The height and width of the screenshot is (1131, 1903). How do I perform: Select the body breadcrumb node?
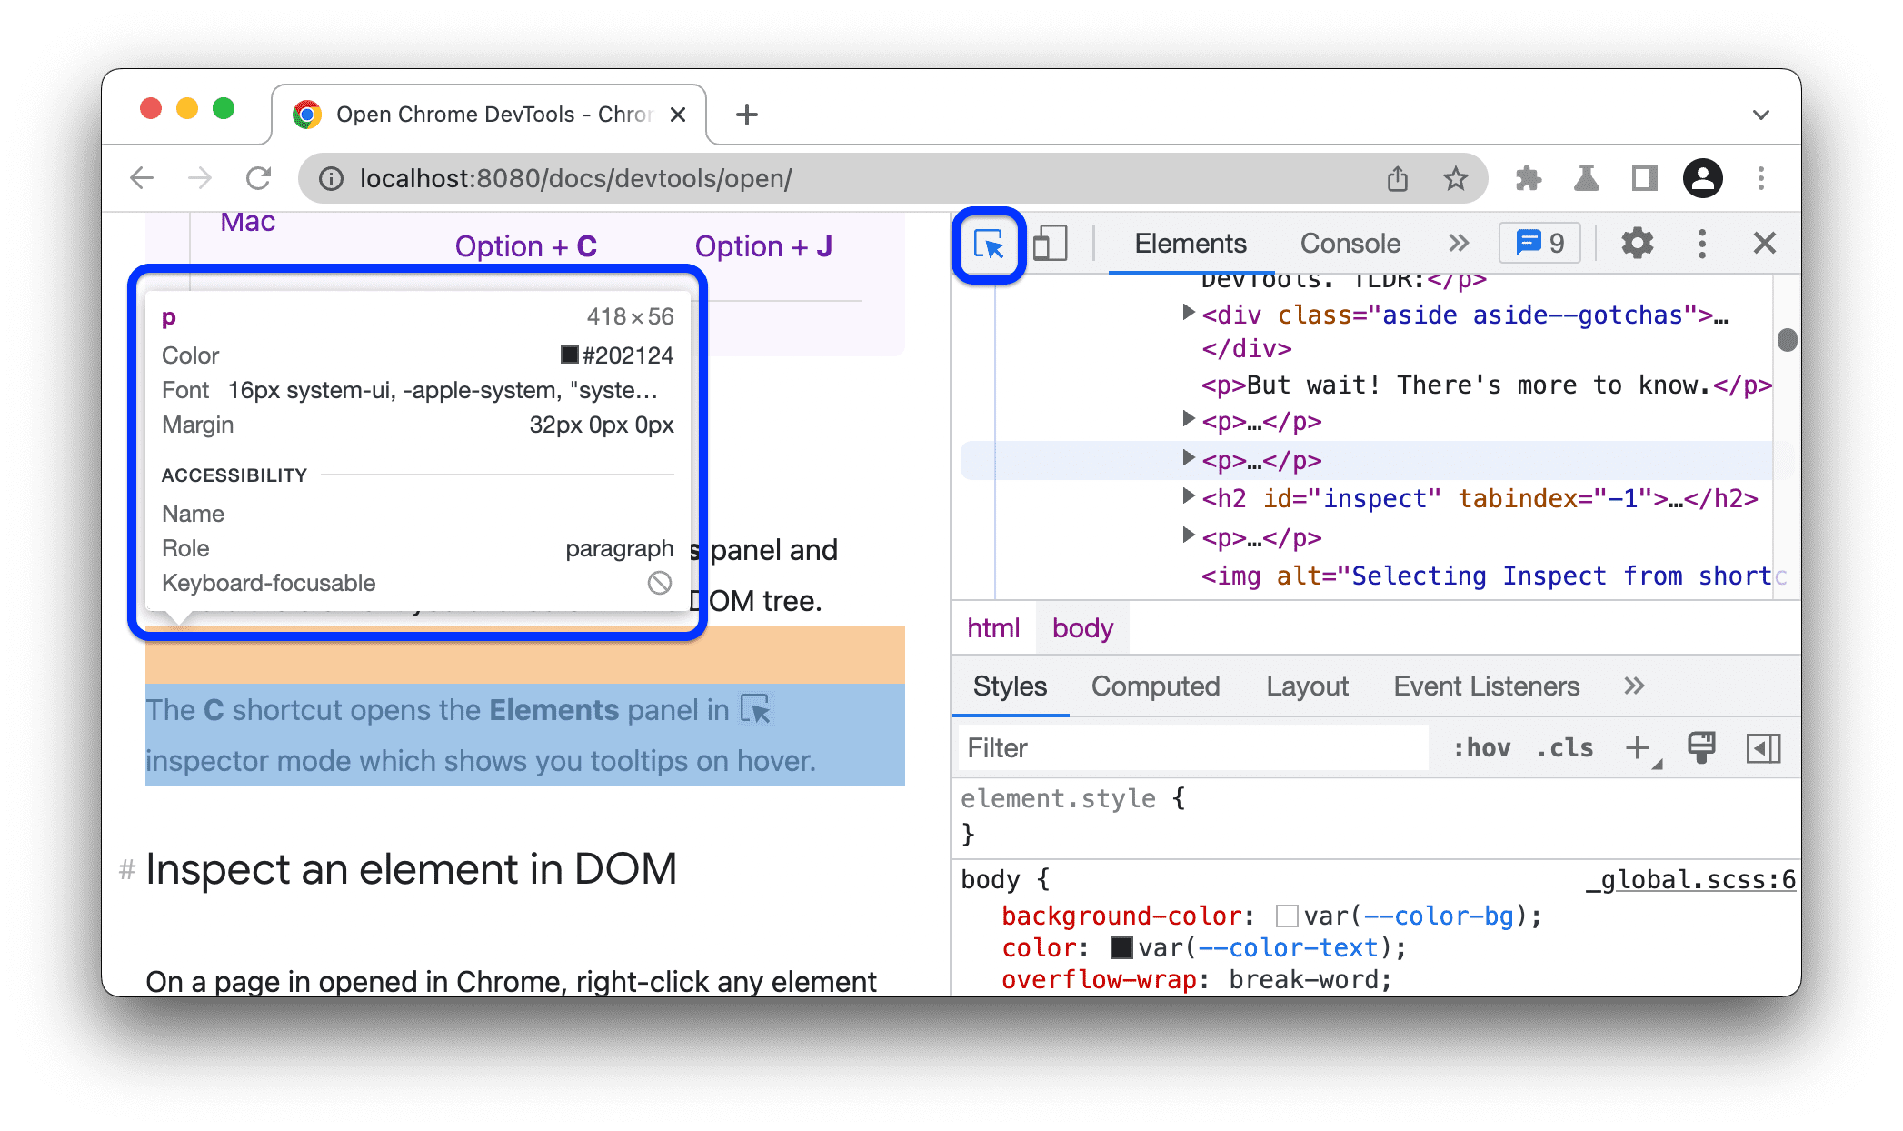1083,627
